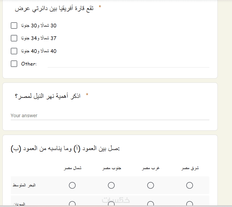Image resolution: width=232 pixels, height=207 pixels.
Task: Click the شمال مصر column header
Action: (x=72, y=168)
